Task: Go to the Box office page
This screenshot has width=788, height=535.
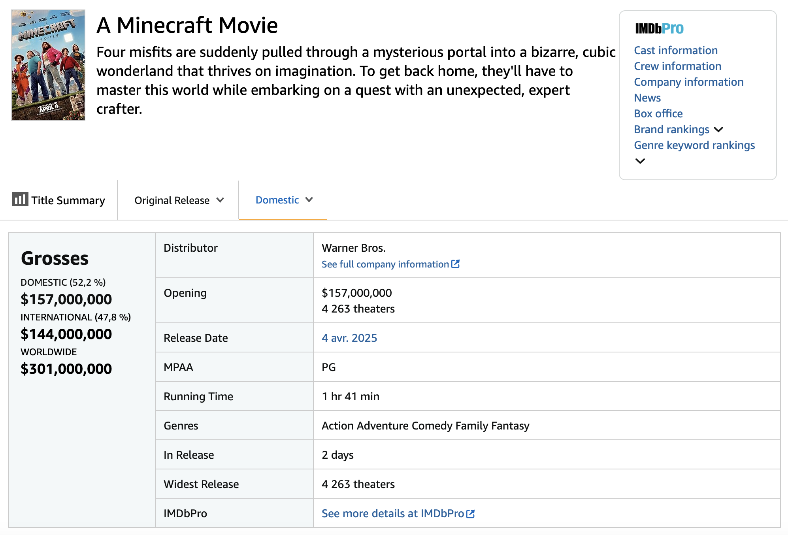Action: pos(658,113)
